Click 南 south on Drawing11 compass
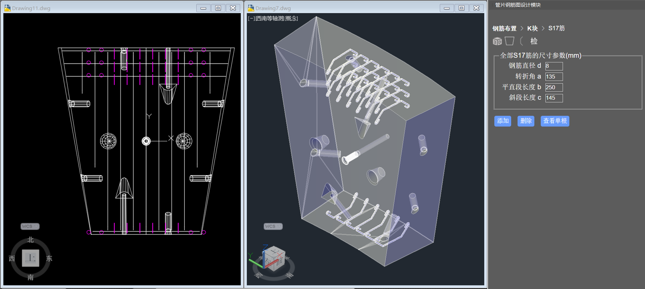 click(31, 277)
